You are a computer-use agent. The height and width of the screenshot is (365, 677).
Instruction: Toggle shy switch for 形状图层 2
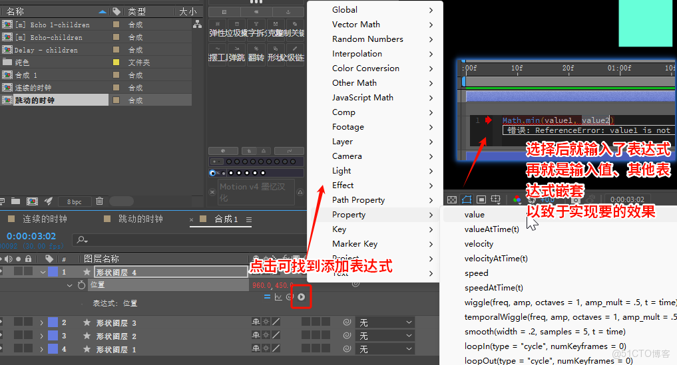(256, 335)
